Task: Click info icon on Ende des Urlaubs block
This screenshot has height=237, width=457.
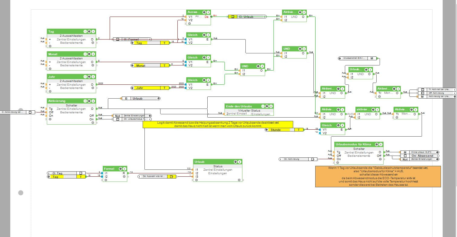Action: (271, 106)
